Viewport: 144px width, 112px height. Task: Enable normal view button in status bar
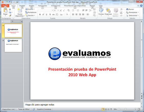coord(103,109)
